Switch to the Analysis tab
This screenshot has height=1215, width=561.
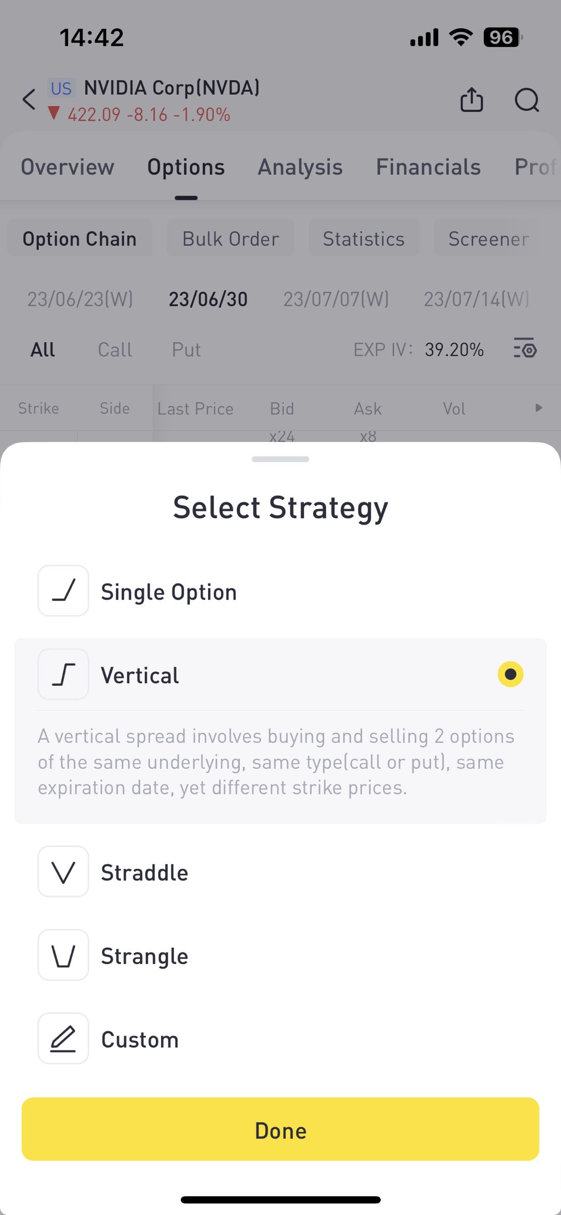[x=300, y=167]
